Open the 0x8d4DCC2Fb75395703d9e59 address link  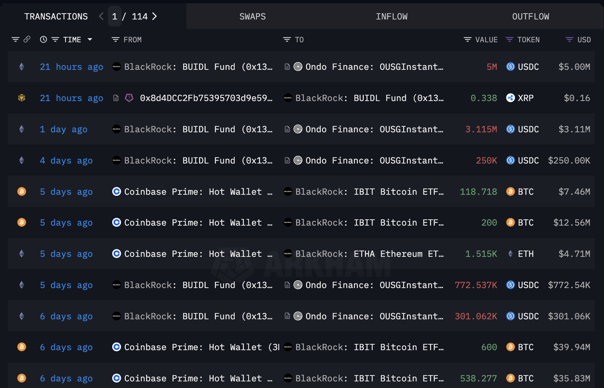click(x=206, y=98)
